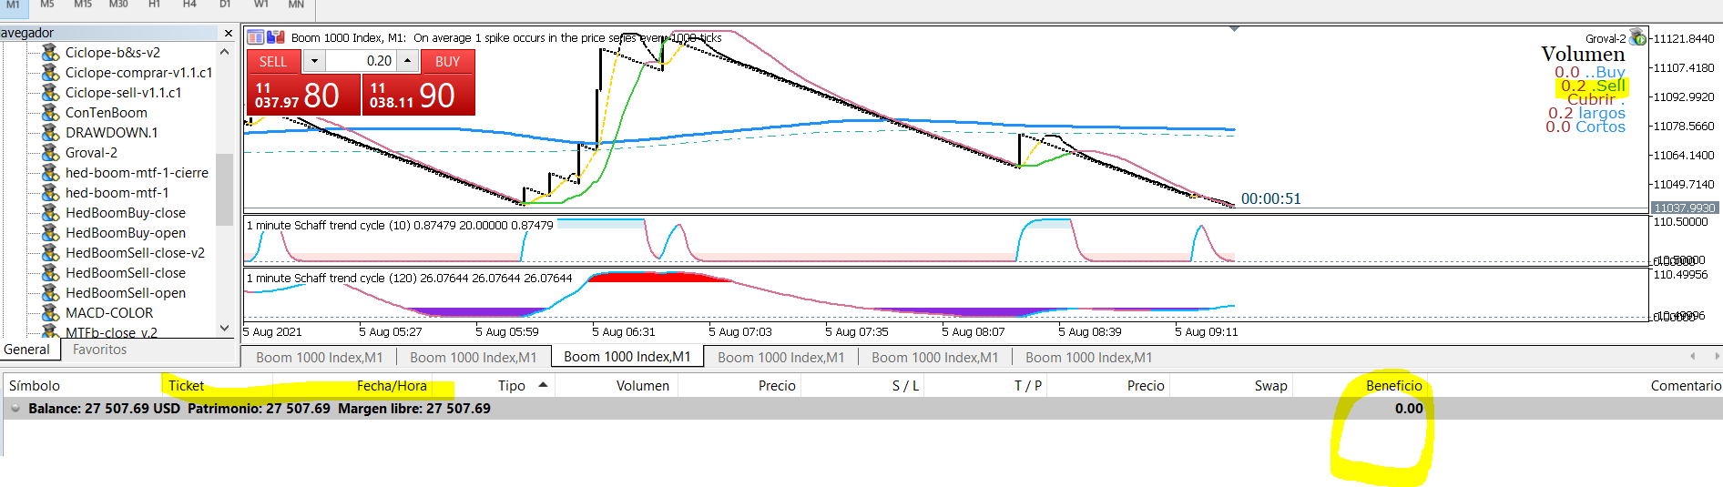
Task: Click the navigator vertical scrollbar thumb
Action: coord(224,188)
